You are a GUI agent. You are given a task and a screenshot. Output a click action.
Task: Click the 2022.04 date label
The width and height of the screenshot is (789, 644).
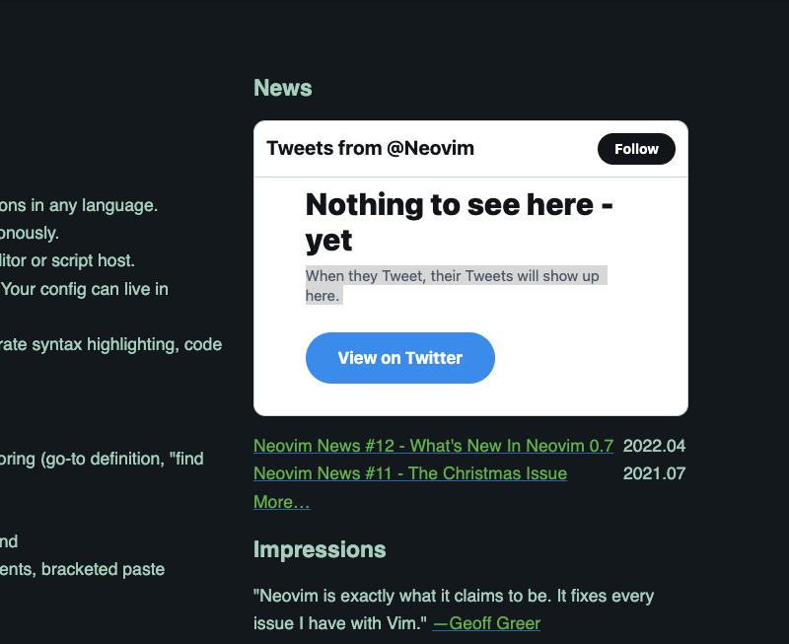pos(654,445)
